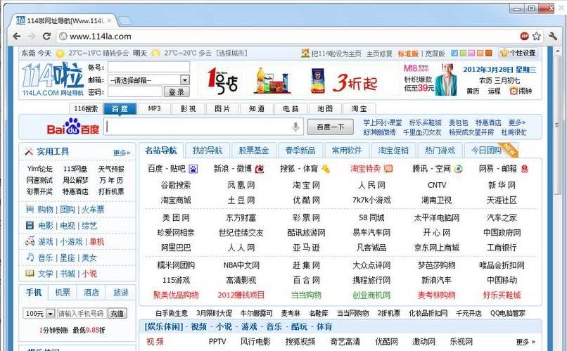Viewport: 567px width, 351px height.
Task: Click the sun weather icon for 今天
Action: pyautogui.click(x=60, y=53)
